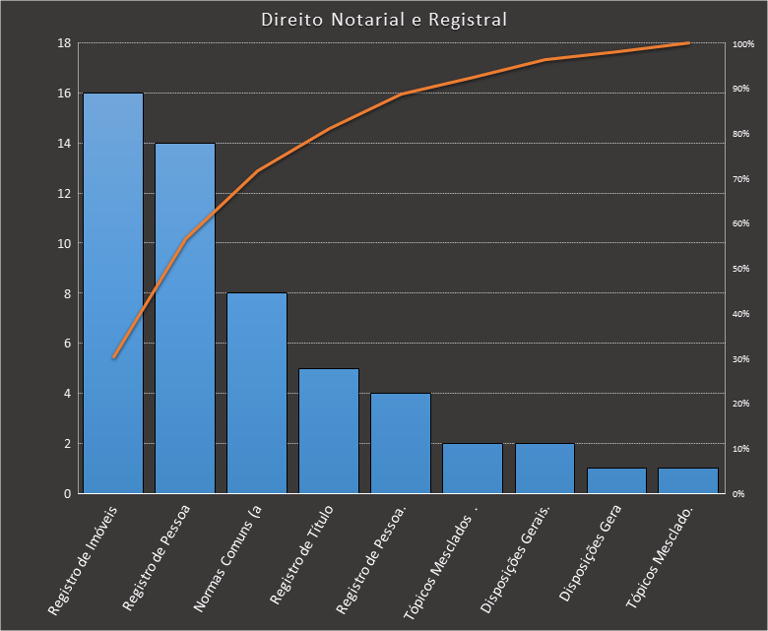
Task: Select the 100% label on right axis
Action: click(743, 44)
